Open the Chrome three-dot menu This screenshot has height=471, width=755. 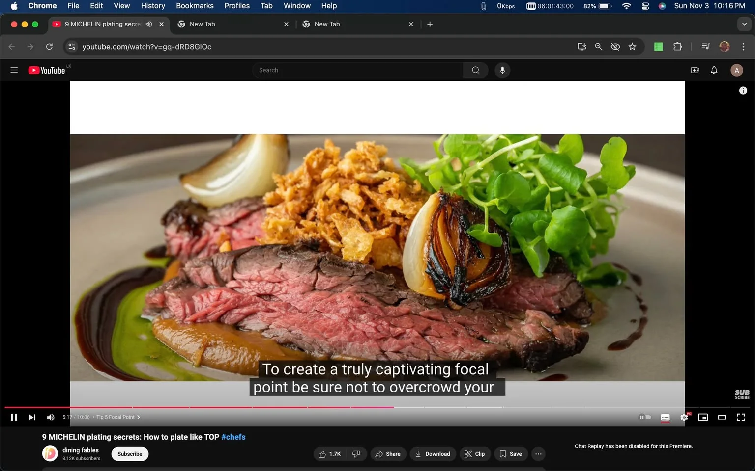coord(743,47)
